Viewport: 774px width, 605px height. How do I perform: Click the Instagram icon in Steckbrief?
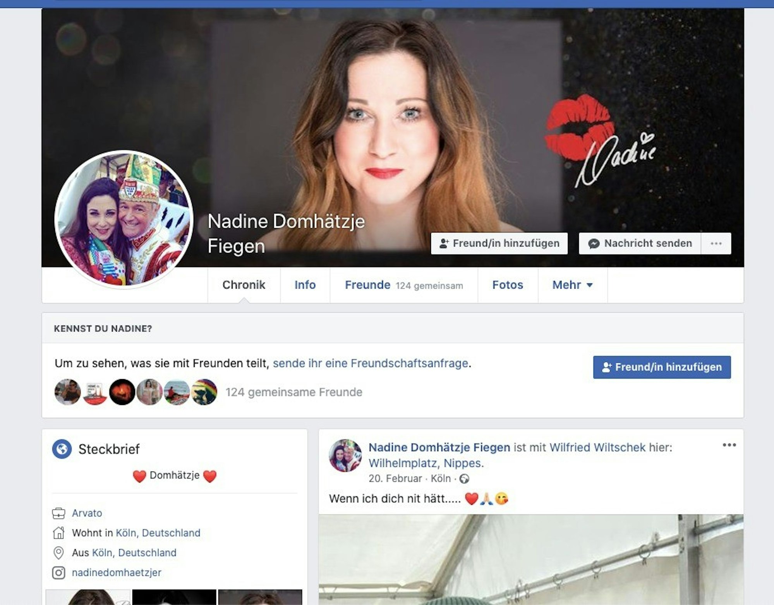(58, 573)
